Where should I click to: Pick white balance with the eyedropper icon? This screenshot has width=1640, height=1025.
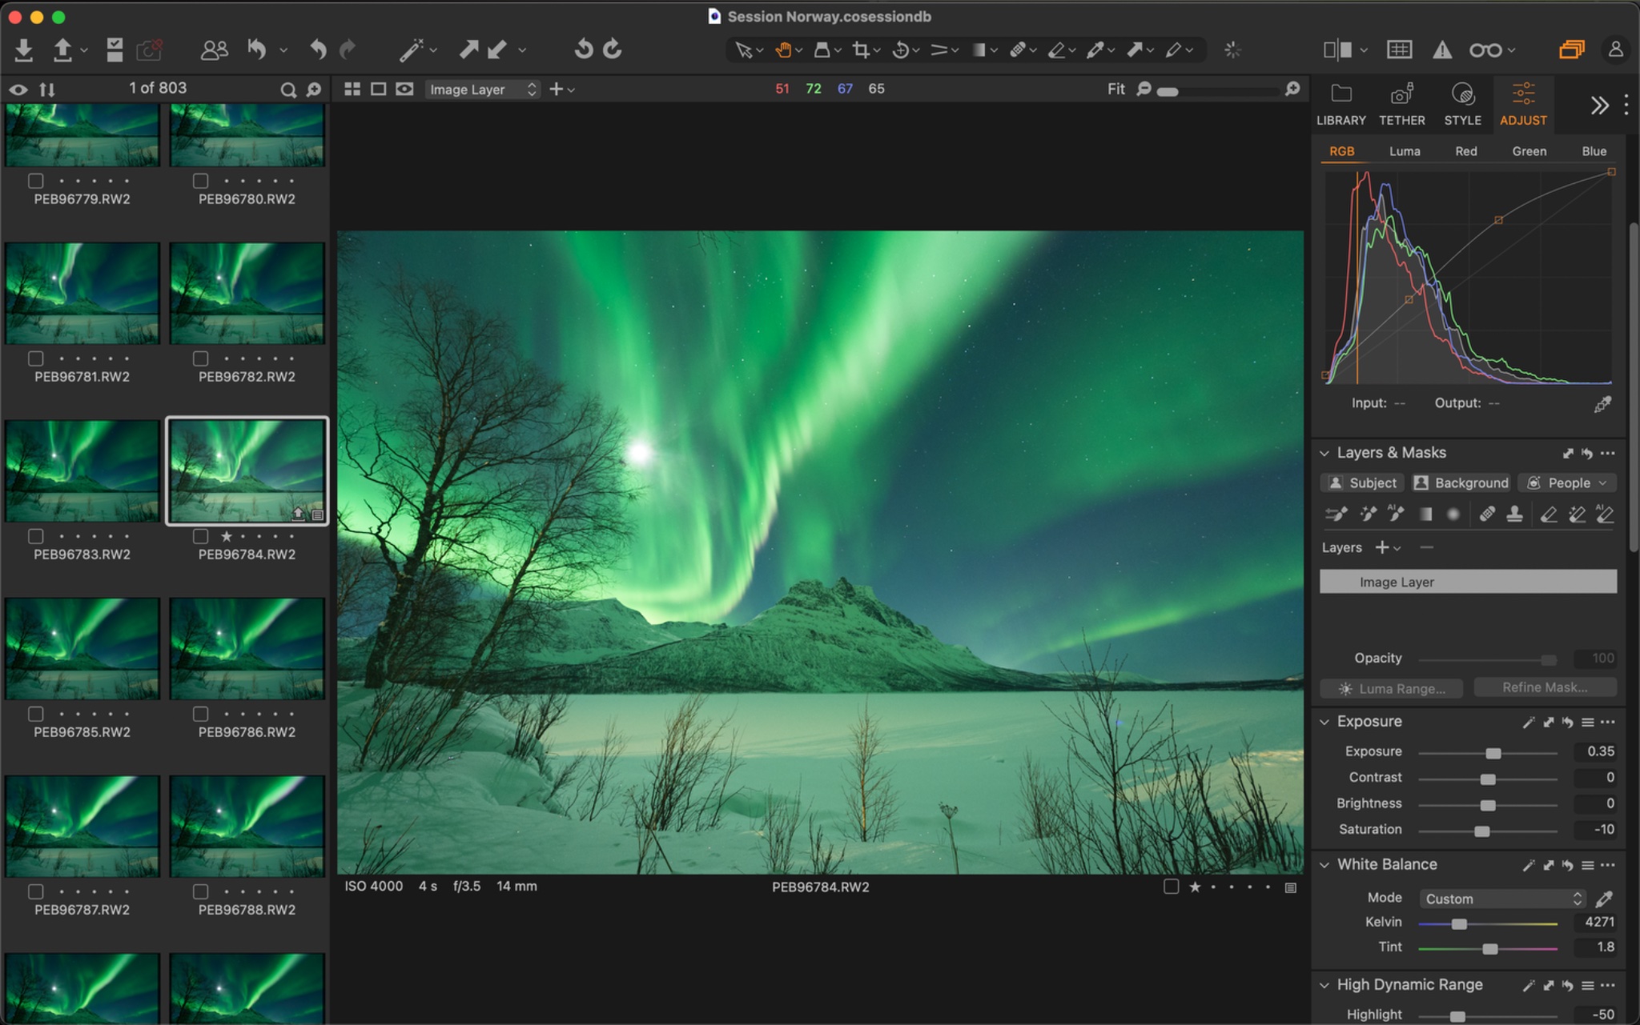pyautogui.click(x=1604, y=899)
